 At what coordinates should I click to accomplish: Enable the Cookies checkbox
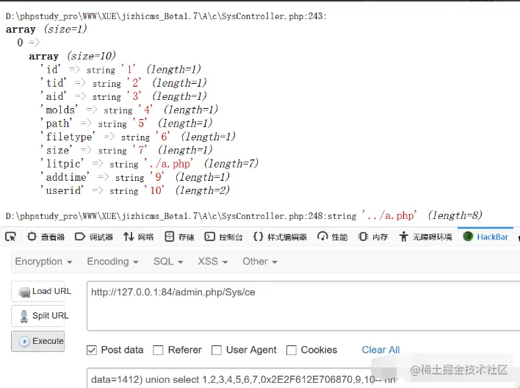(291, 351)
